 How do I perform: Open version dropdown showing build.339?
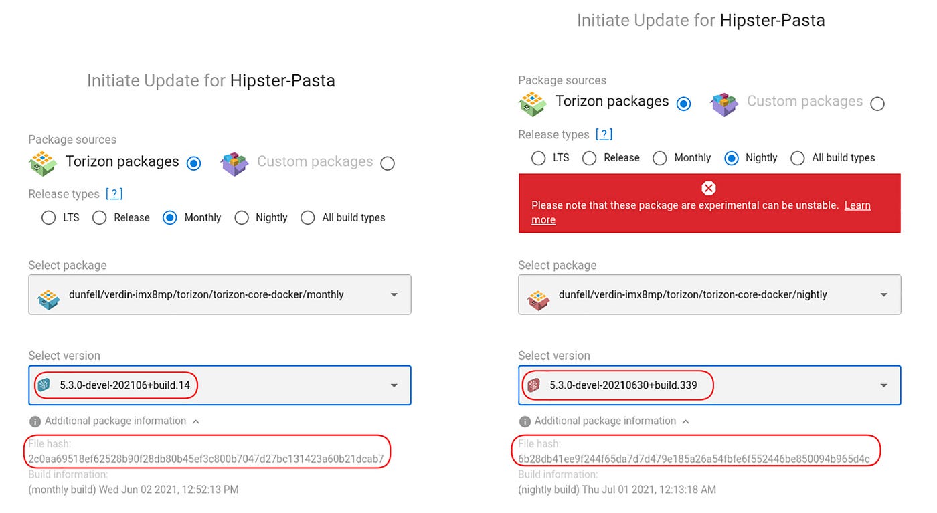(709, 385)
